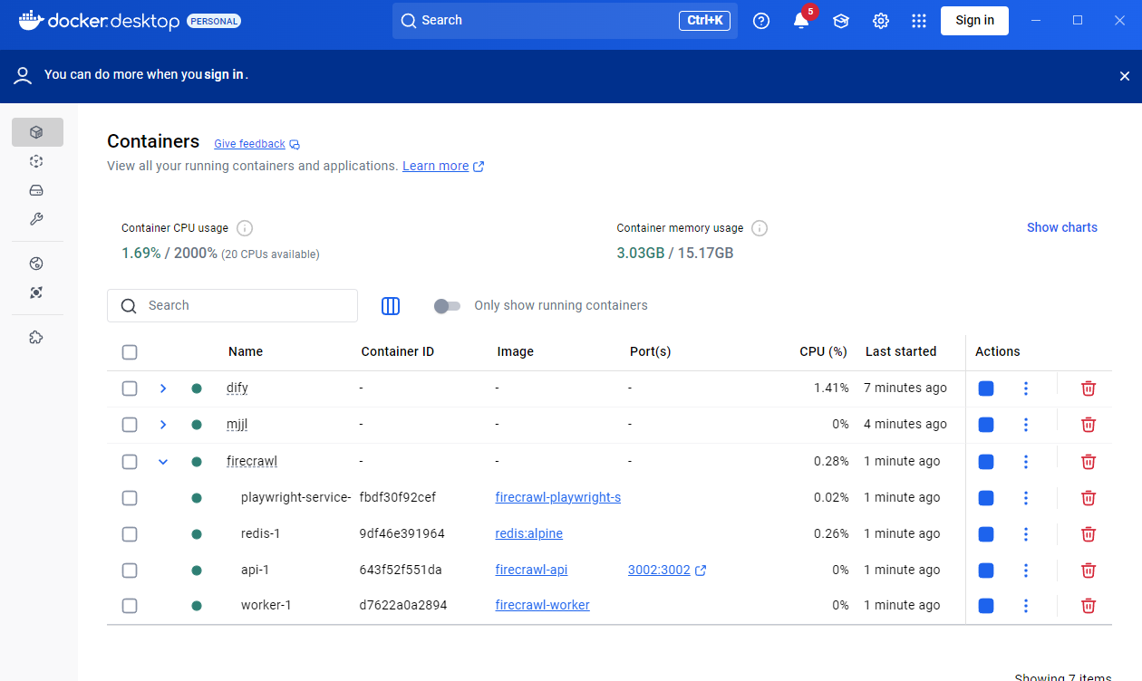
Task: Click the memory usage info icon
Action: [760, 228]
